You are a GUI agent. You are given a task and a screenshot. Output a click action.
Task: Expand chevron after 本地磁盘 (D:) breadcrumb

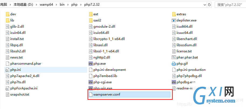36,5
